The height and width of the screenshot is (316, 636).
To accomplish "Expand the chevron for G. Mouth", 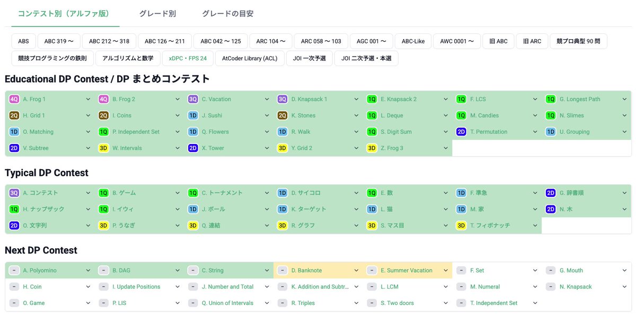I will (x=625, y=270).
